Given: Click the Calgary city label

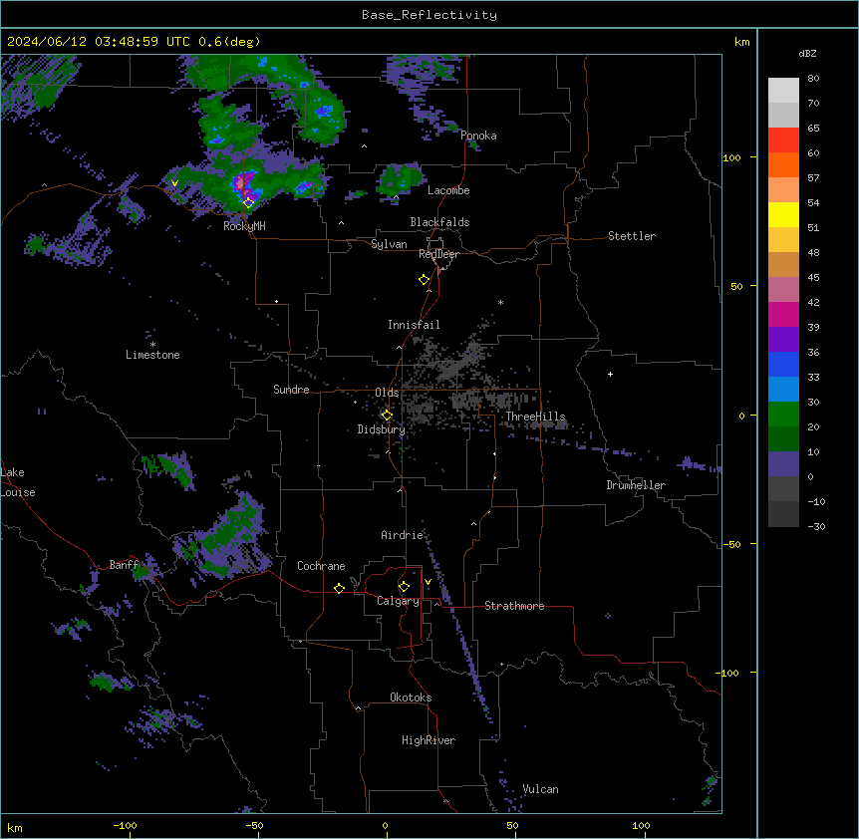Looking at the screenshot, I should pyautogui.click(x=399, y=601).
